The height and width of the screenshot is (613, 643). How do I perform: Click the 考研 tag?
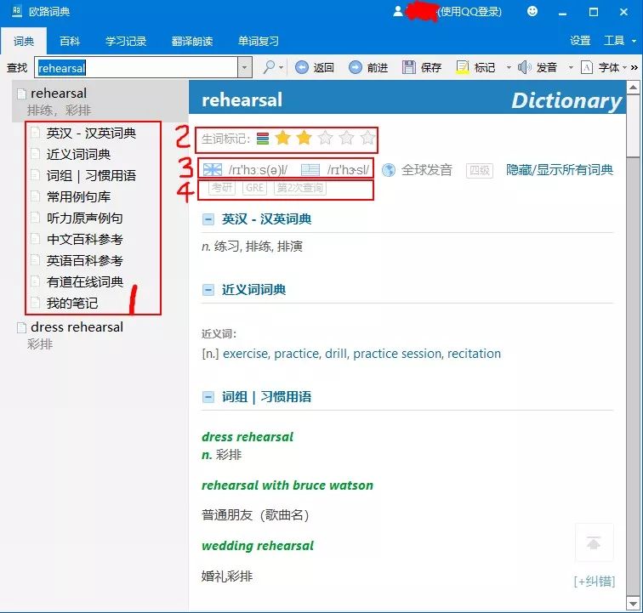tap(222, 188)
